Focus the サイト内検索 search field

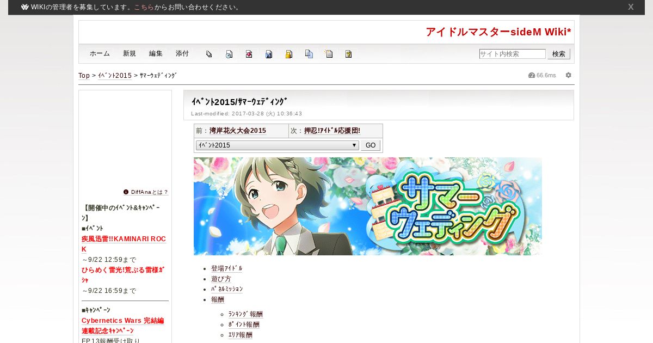(512, 54)
